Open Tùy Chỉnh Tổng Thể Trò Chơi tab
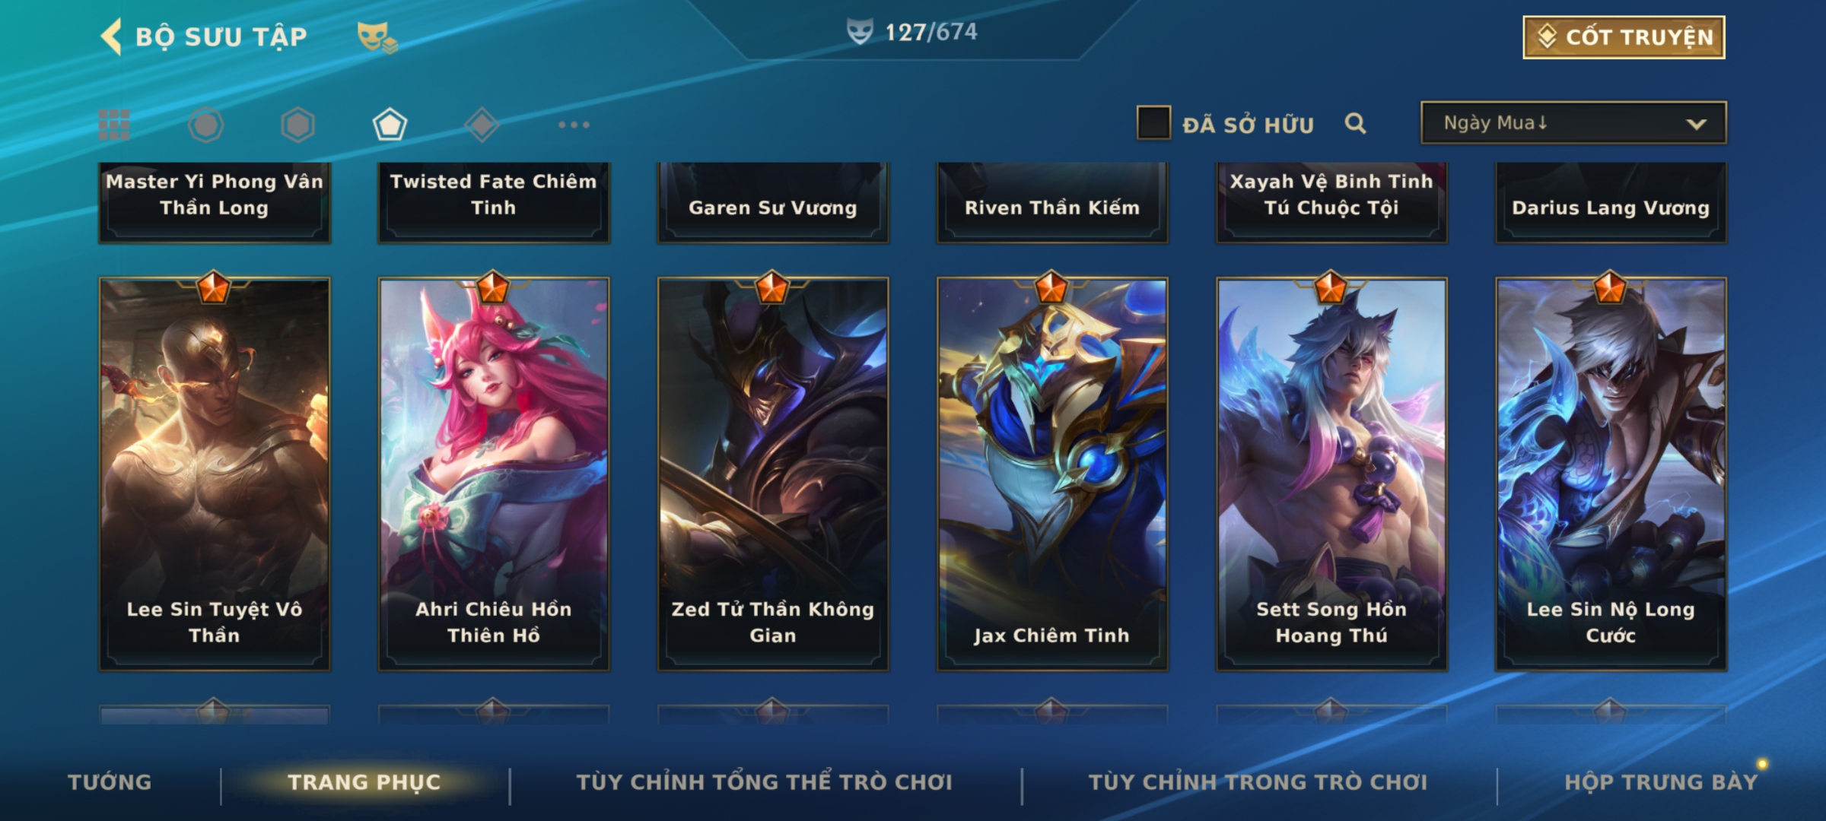Viewport: 1826px width, 821px height. click(x=764, y=782)
